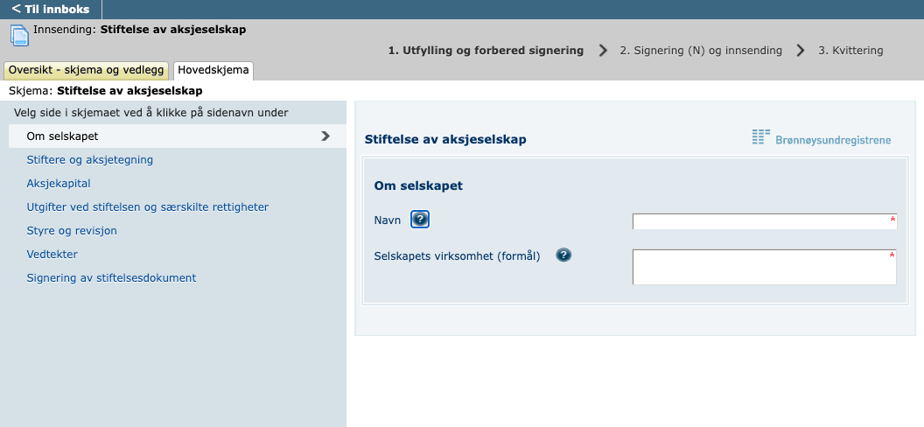Open Stiftere og aksjetegning page
Screen dimensions: 924x427
pos(90,160)
